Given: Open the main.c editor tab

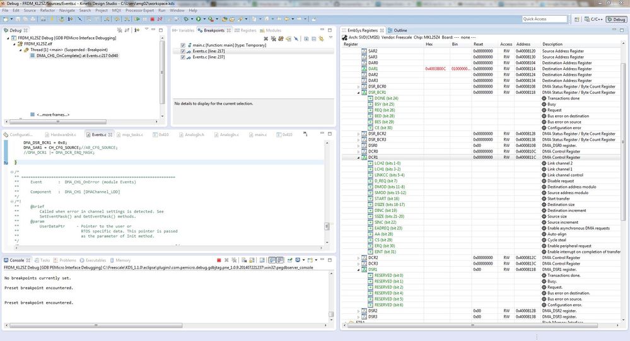Looking at the screenshot, I should click(257, 134).
